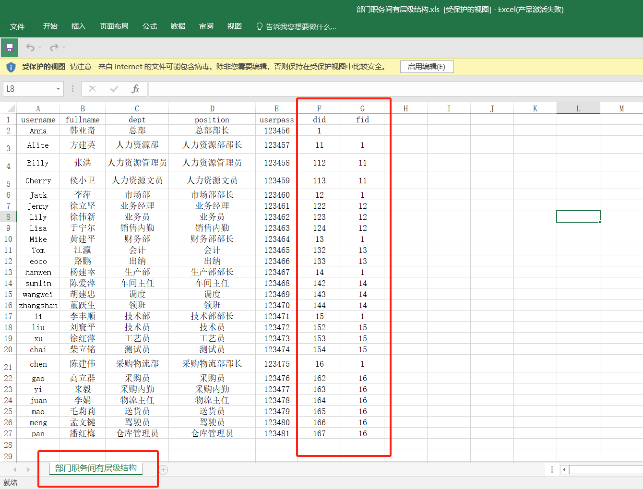Select the 部门职务间有层级结构 sheet tab

click(x=96, y=468)
